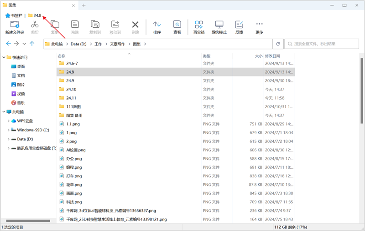
Task: Expand the 腾讯应用宝虚拟磁盘 node
Action: [8, 148]
